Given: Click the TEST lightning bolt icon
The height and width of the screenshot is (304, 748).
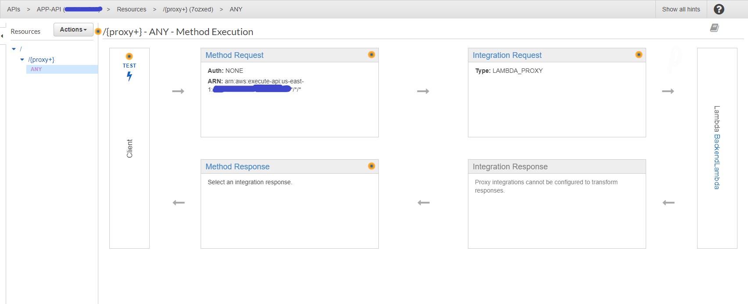Looking at the screenshot, I should pyautogui.click(x=129, y=76).
